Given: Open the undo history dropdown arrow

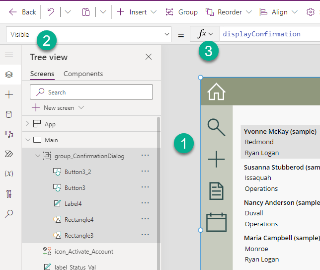Looking at the screenshot, I should [68, 12].
